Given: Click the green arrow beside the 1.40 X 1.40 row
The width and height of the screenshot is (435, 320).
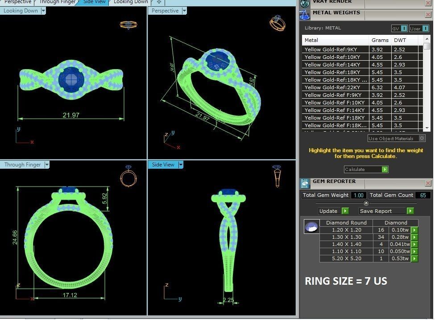Looking at the screenshot, I should coord(414,244).
